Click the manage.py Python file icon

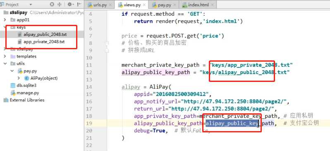(13, 93)
